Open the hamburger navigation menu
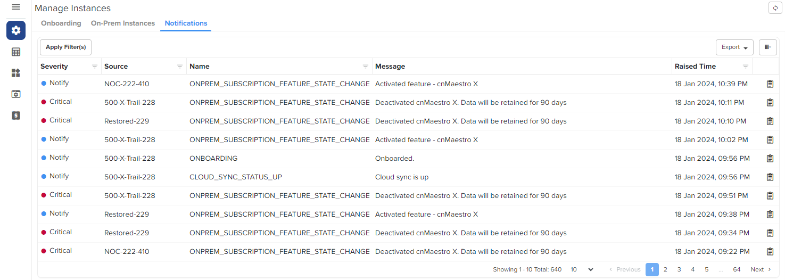The image size is (785, 280). pos(16,7)
